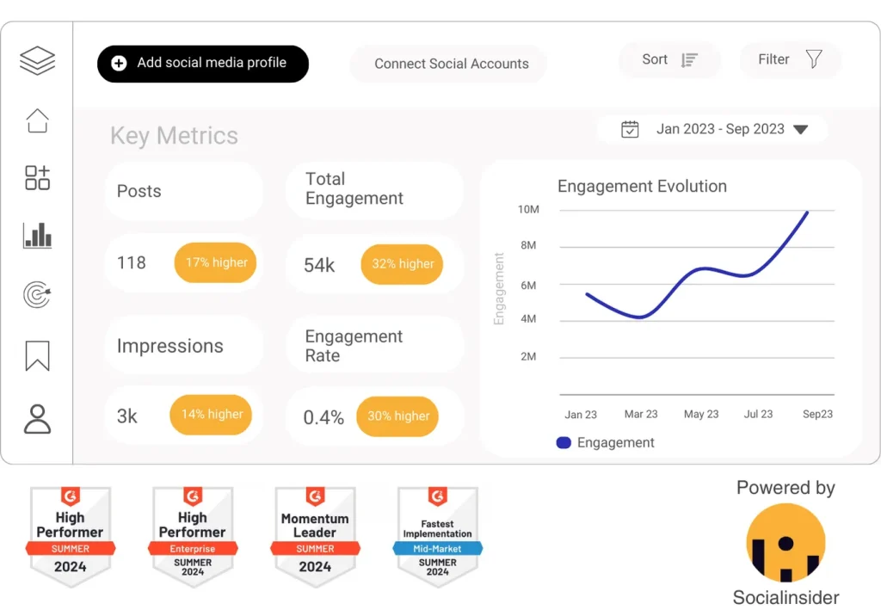
Task: Open the Sort options
Action: (x=669, y=59)
